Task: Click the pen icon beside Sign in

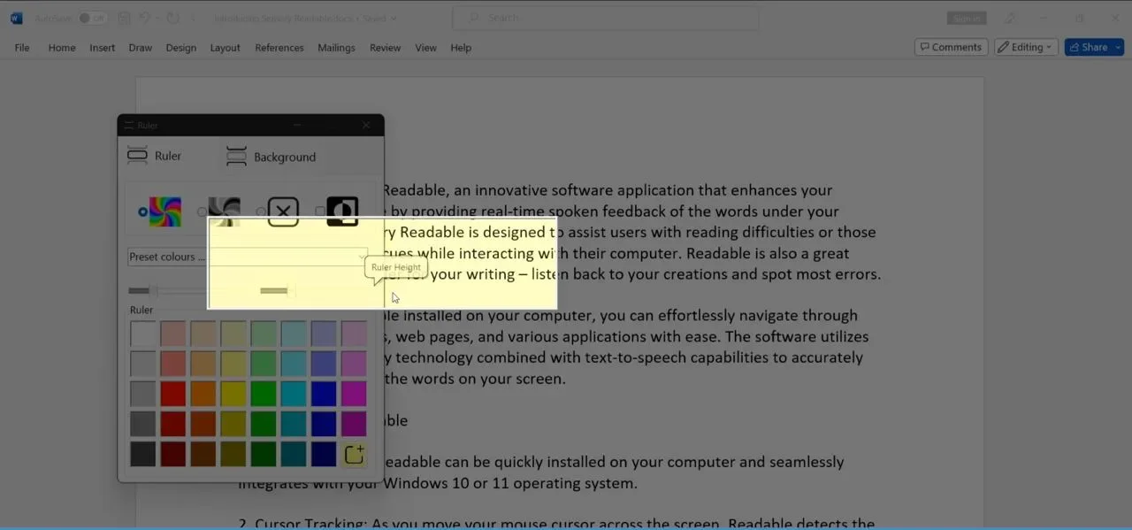Action: click(1011, 18)
